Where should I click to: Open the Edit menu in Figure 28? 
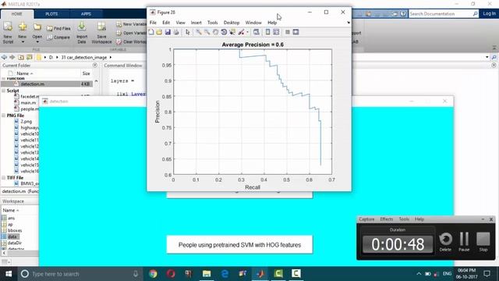tap(166, 23)
